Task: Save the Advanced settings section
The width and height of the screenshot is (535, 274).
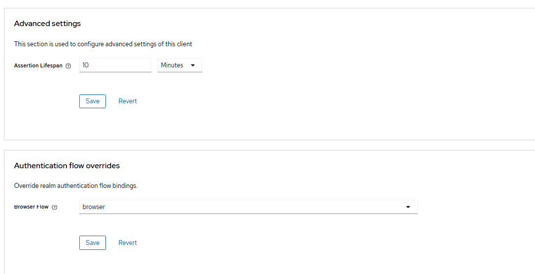Action: click(x=93, y=101)
